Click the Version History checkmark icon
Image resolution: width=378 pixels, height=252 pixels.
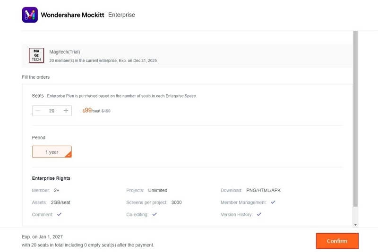[x=259, y=214]
